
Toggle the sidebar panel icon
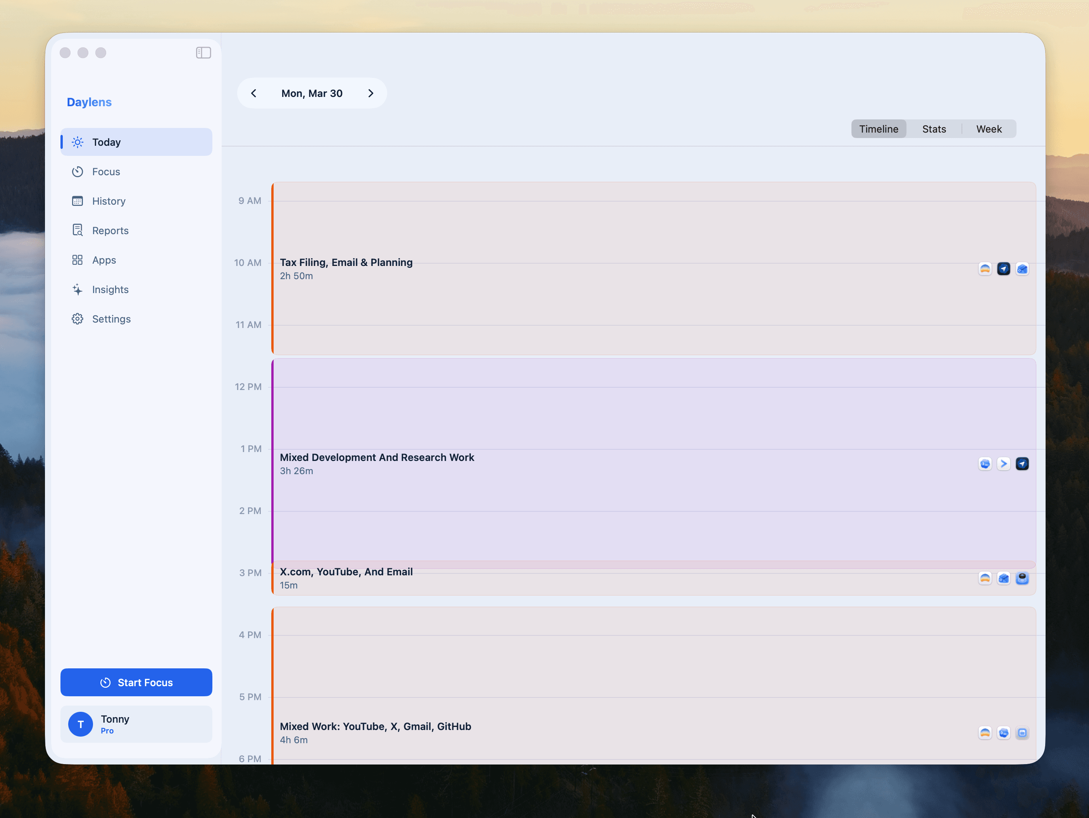tap(203, 53)
